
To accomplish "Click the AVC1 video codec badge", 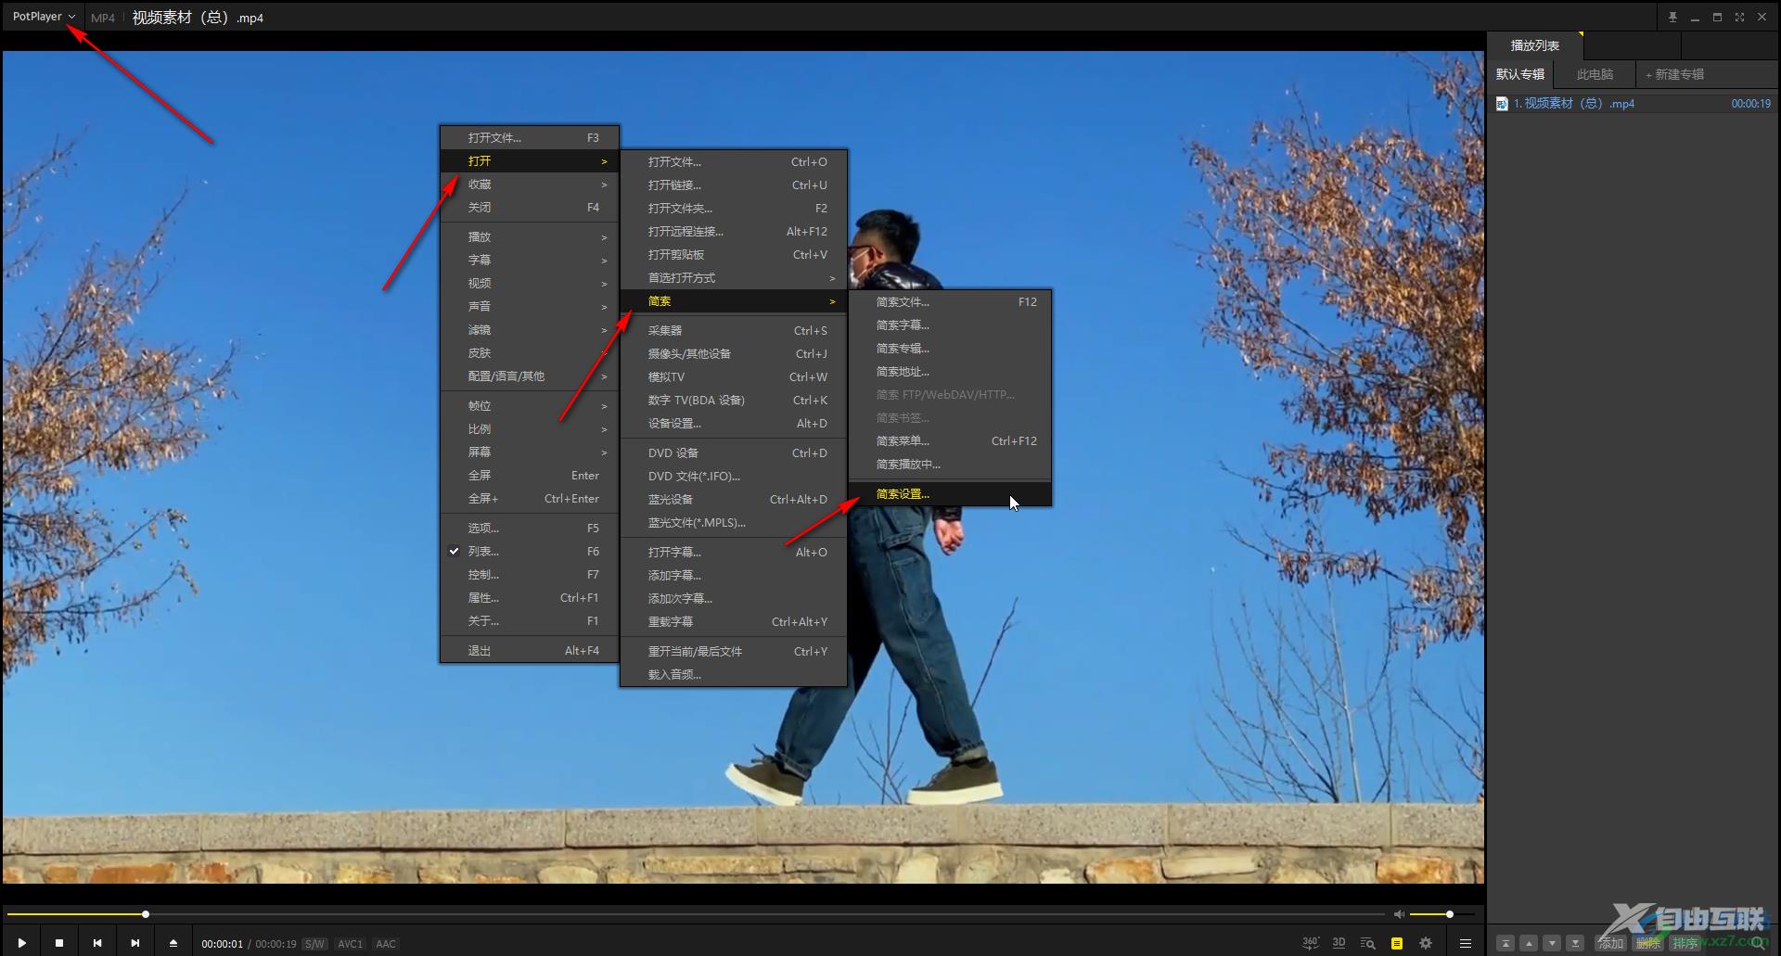I will [350, 944].
